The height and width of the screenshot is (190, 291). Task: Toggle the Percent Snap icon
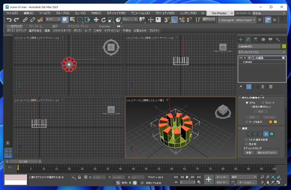182,20
